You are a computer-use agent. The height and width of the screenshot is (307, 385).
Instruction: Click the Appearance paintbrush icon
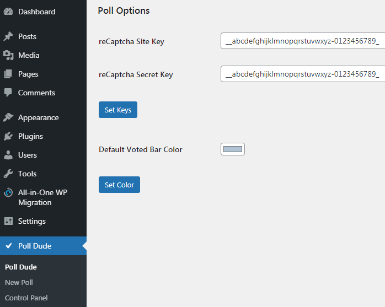(8, 117)
